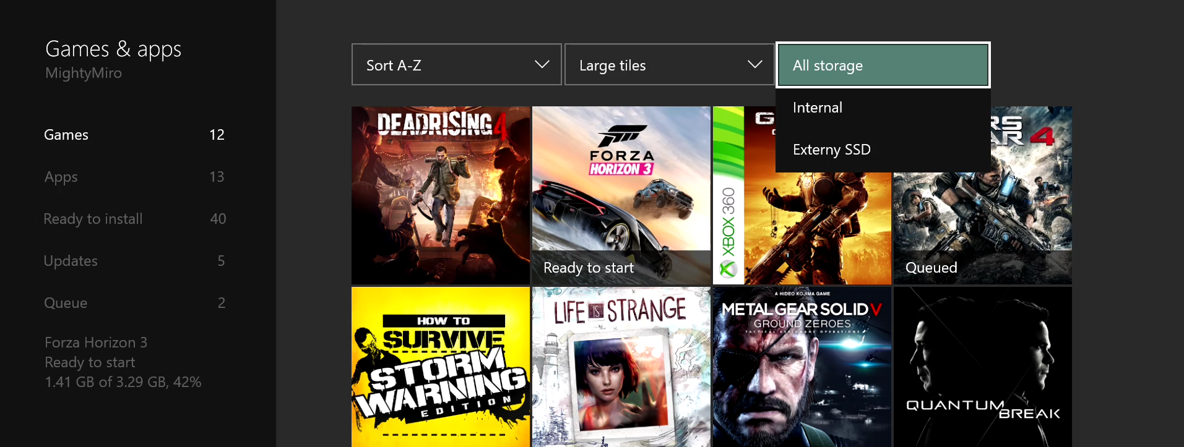Viewport: 1184px width, 447px height.
Task: Choose Internal storage option
Action: [883, 108]
